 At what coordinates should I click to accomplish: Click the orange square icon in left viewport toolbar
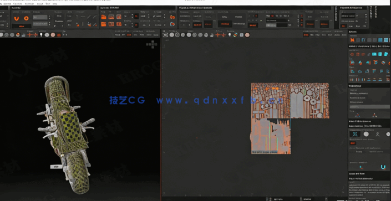(x=59, y=35)
